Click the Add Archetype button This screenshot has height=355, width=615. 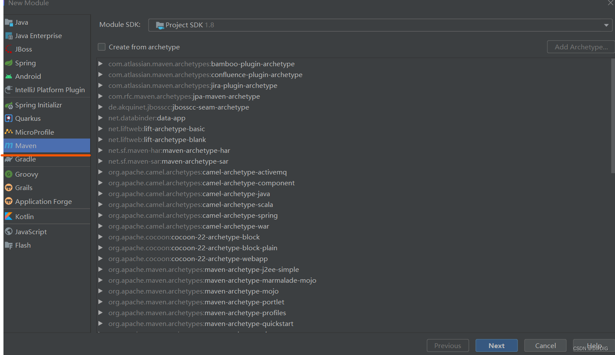581,47
